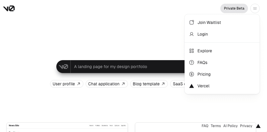The height and width of the screenshot is (132, 267).
Task: Click the Vercel triangle icon in menu
Action: coord(192,86)
